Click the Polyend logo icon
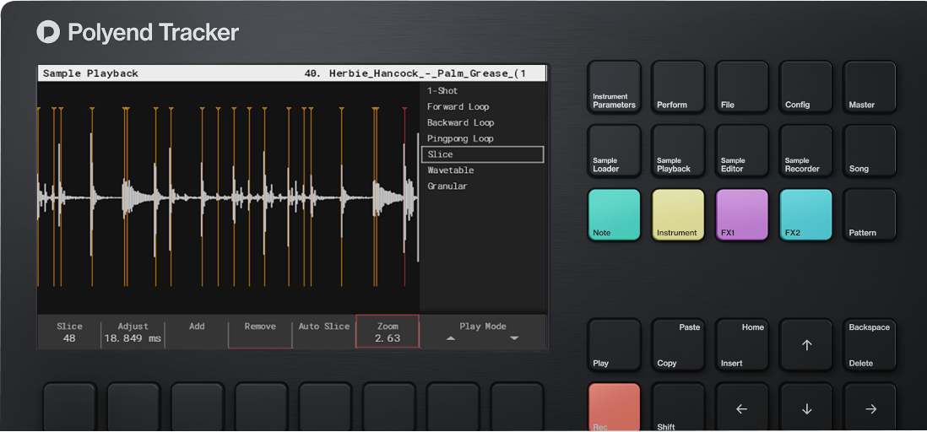 (x=48, y=32)
